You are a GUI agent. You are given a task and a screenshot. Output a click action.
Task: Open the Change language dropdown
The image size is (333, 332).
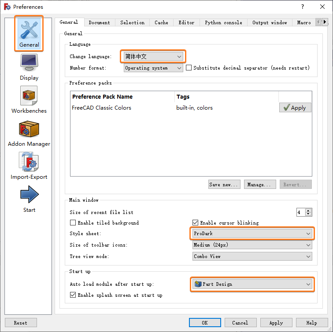click(153, 56)
